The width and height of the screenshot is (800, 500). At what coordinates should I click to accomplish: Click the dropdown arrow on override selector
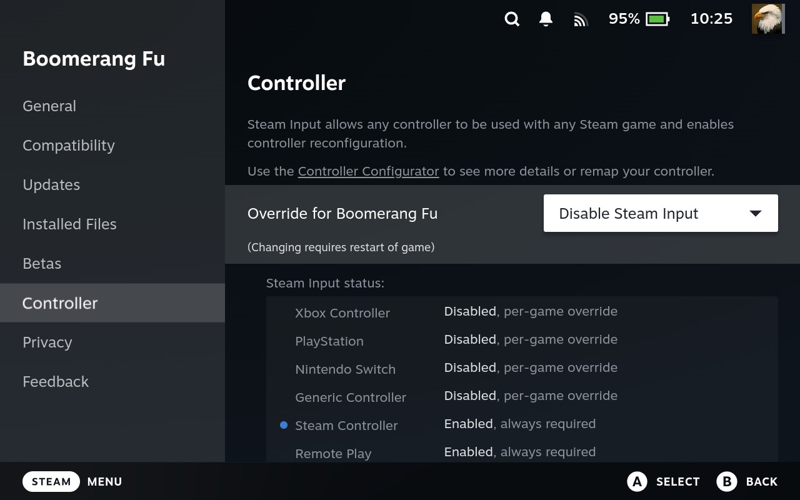[756, 213]
